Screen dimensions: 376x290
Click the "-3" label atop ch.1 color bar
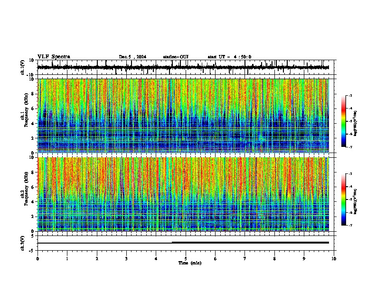tap(350, 95)
